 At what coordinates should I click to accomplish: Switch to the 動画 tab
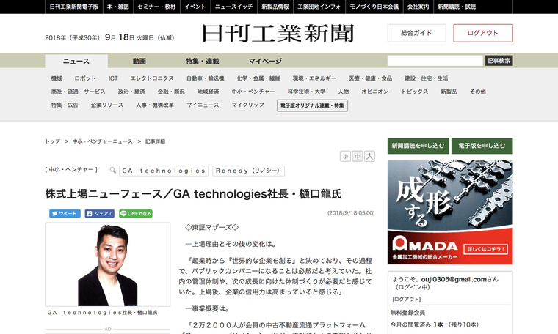click(139, 61)
